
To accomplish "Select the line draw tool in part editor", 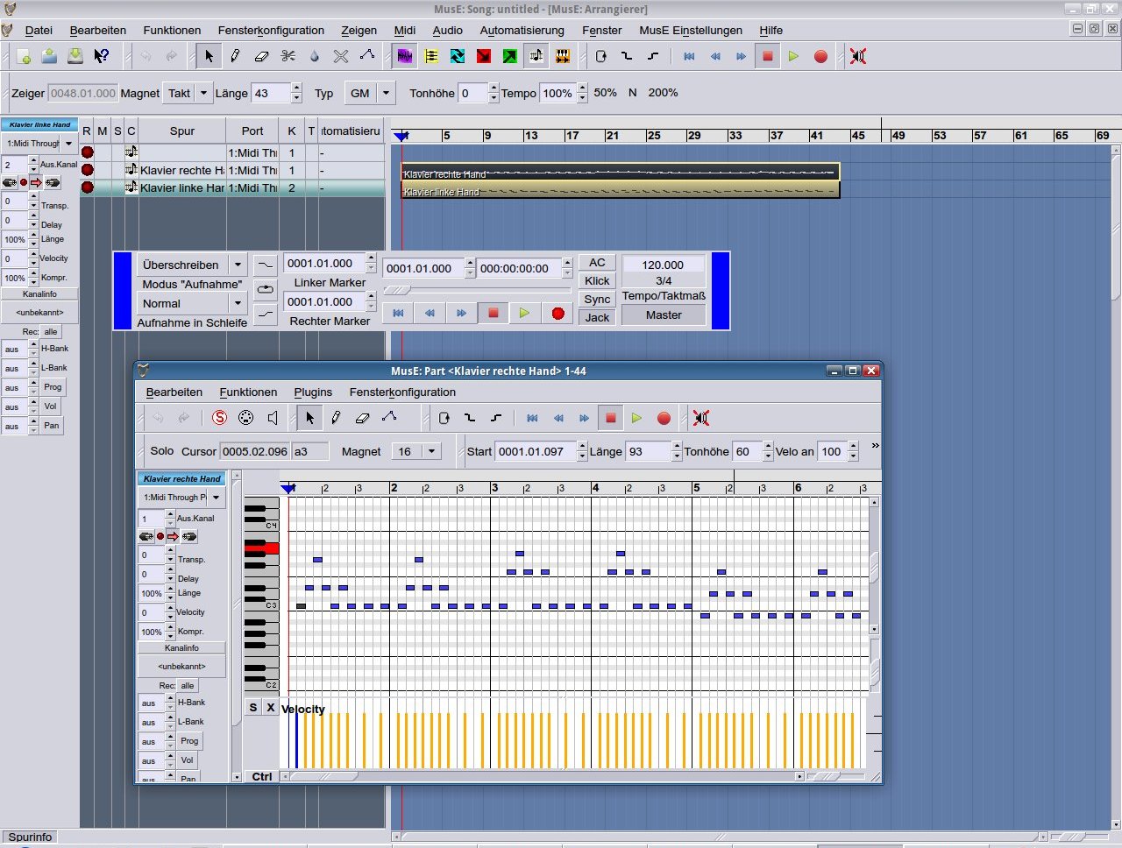I will tap(388, 418).
